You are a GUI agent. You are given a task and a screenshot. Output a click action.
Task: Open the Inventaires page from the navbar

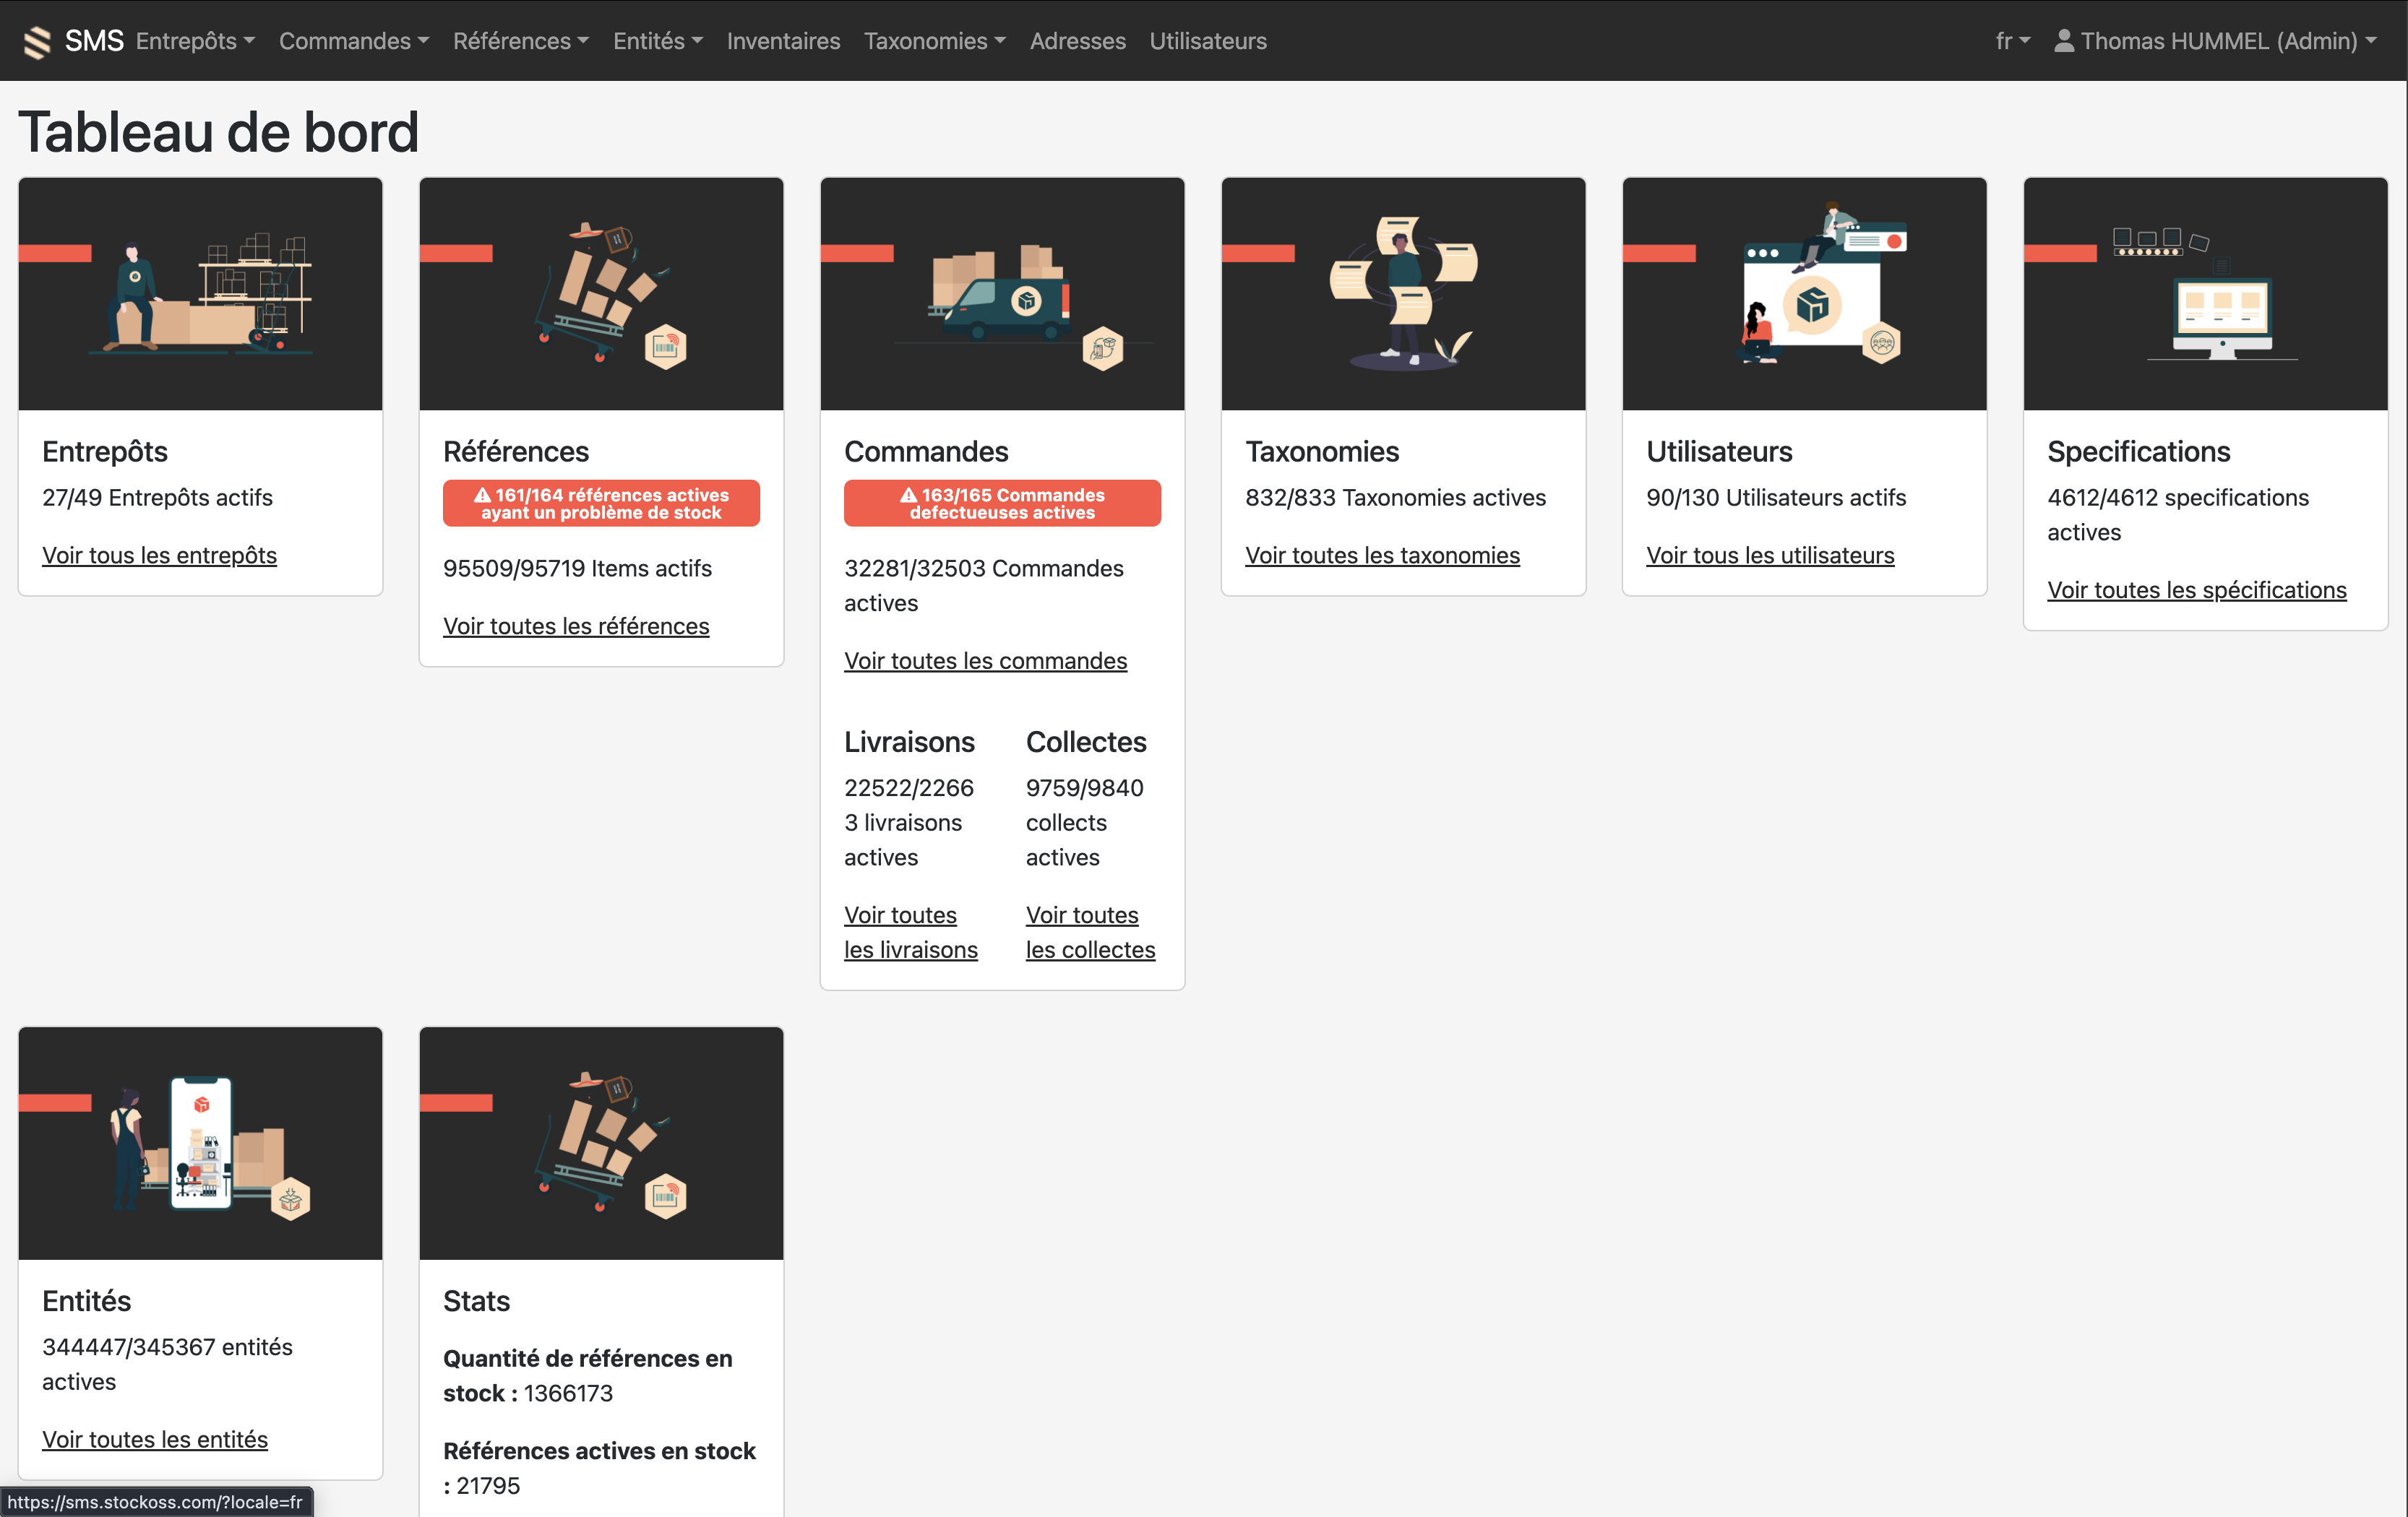pyautogui.click(x=783, y=41)
